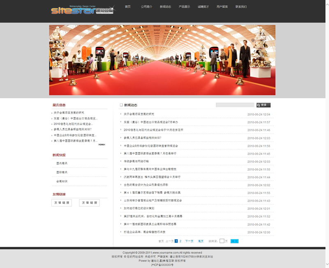Select 会展知识 in the sidebar list
The width and height of the screenshot is (329, 268).
tap(62, 181)
